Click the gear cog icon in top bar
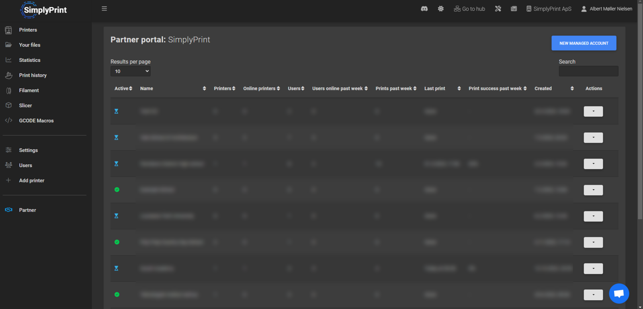 pyautogui.click(x=441, y=8)
